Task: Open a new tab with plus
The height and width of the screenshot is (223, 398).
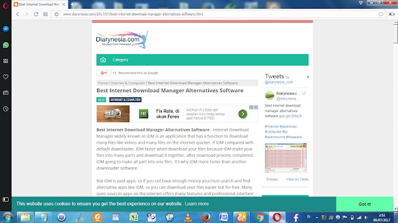Action: pos(72,4)
